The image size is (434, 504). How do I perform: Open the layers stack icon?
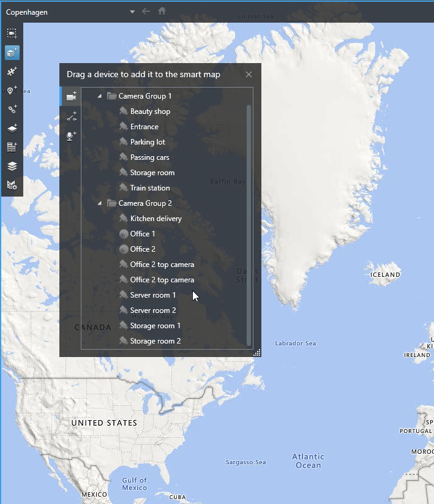click(x=12, y=166)
